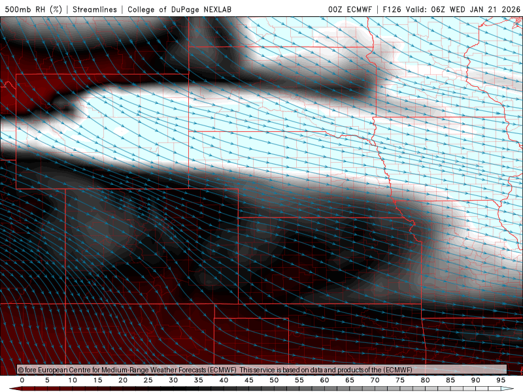Click the "25" label on the color scale

point(148,380)
